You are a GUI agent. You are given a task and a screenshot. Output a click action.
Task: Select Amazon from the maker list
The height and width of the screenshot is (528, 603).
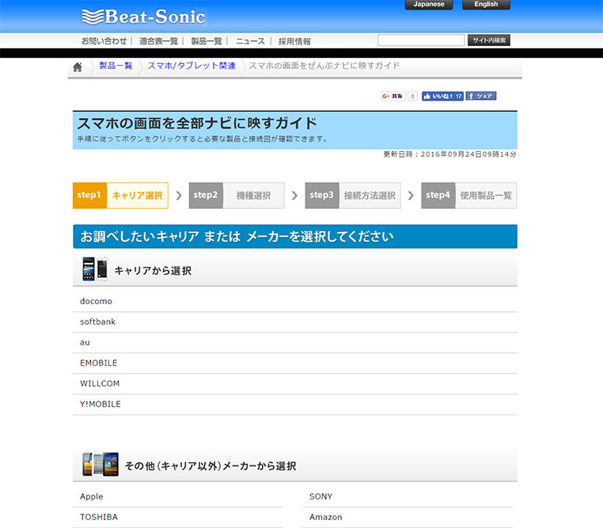408,518
